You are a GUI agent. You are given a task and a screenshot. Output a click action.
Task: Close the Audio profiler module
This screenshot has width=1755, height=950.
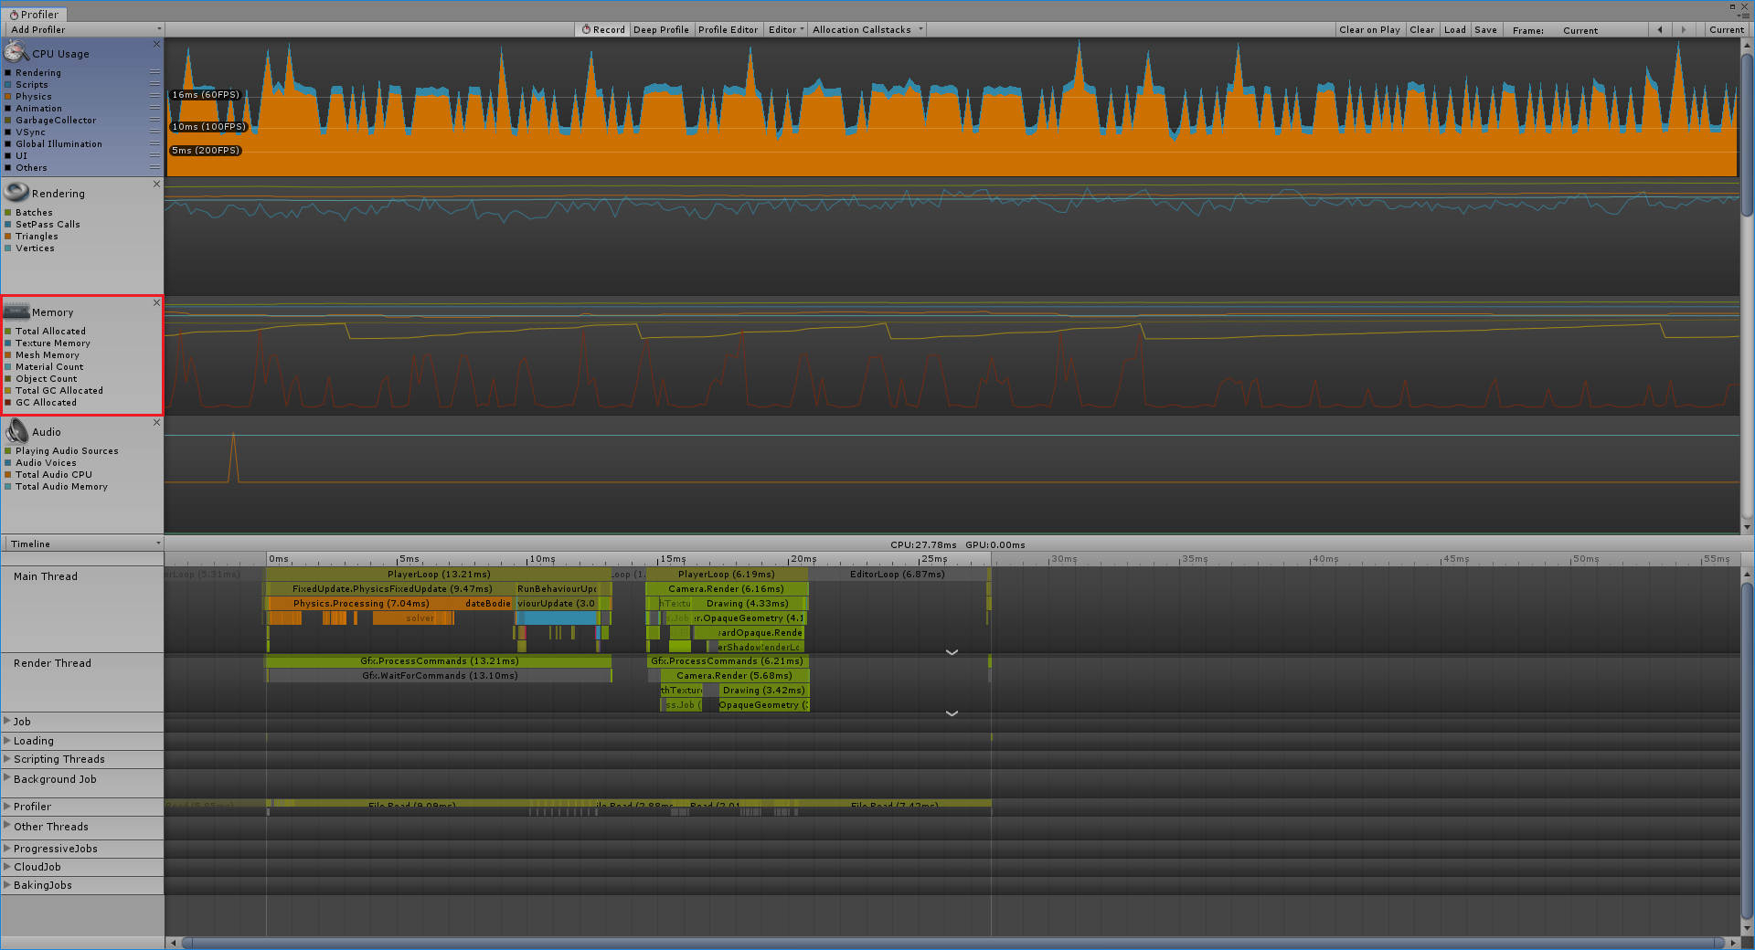(156, 422)
